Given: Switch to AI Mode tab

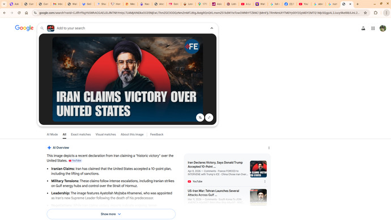Looking at the screenshot, I should click(x=52, y=134).
